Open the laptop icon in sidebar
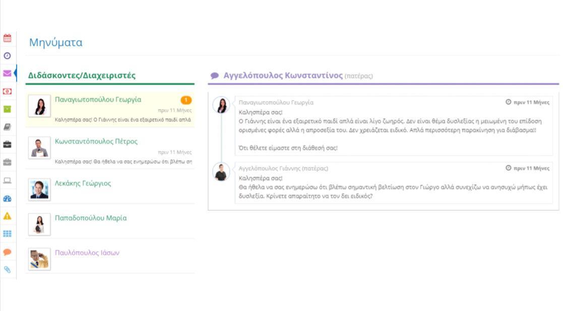The width and height of the screenshot is (563, 311). (x=7, y=180)
